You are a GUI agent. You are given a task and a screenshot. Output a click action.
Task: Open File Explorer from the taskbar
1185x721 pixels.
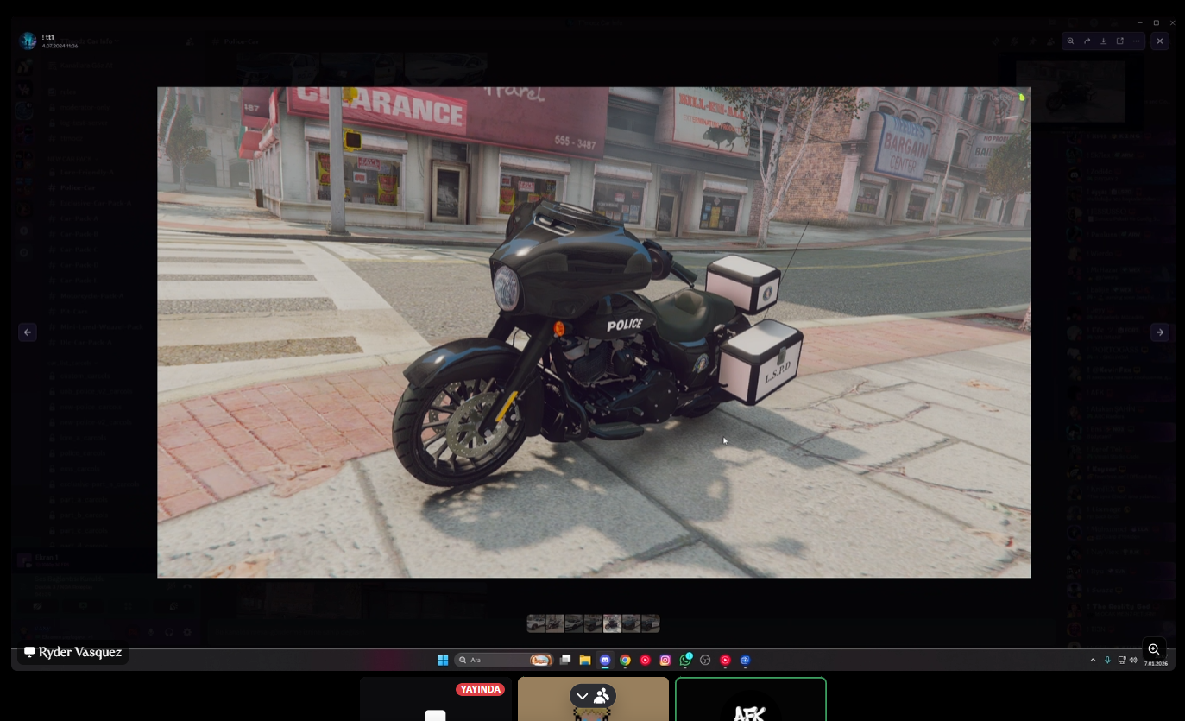coord(585,660)
